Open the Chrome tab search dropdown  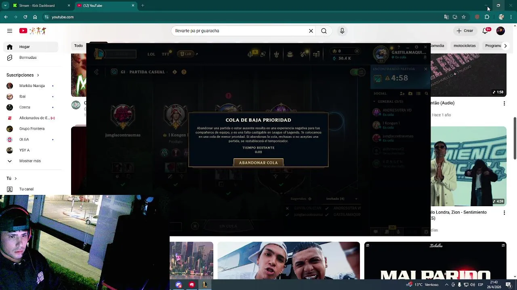click(5, 6)
